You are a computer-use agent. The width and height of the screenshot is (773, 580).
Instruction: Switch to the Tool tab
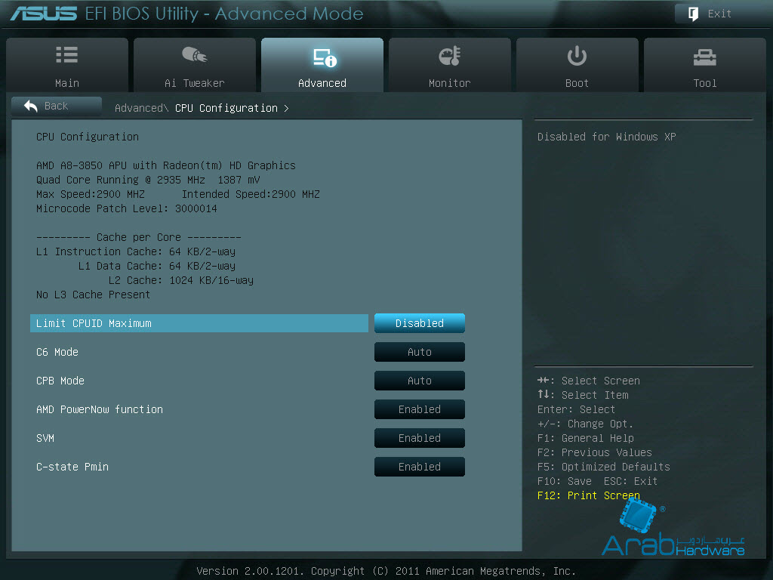click(x=705, y=65)
